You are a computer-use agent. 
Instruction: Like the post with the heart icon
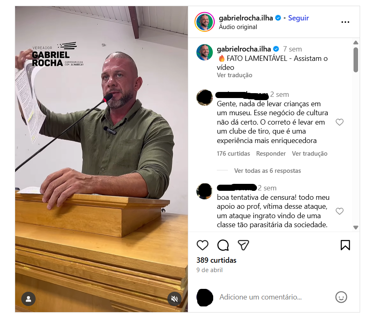[x=202, y=245]
